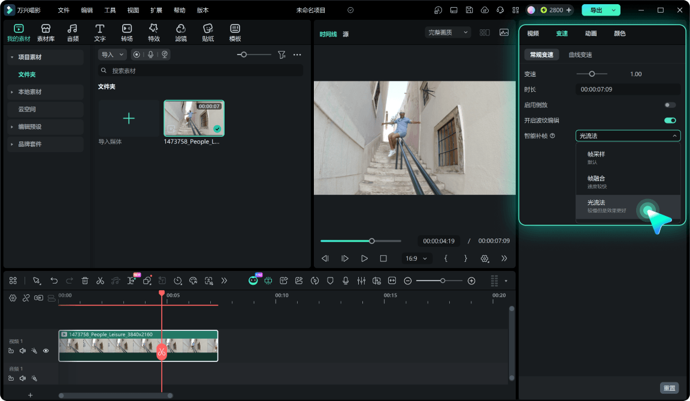Open the 转场 transitions panel

coord(127,33)
